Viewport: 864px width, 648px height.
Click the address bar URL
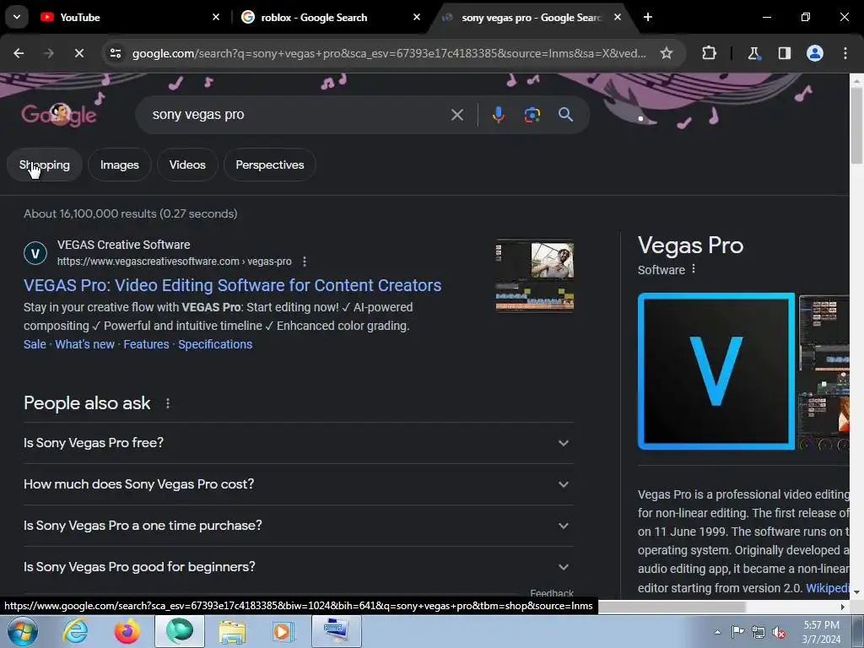389,53
